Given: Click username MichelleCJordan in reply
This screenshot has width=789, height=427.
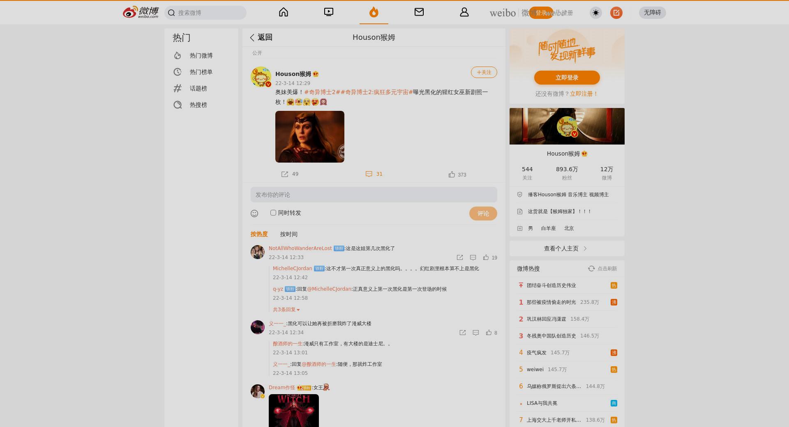Looking at the screenshot, I should point(292,269).
